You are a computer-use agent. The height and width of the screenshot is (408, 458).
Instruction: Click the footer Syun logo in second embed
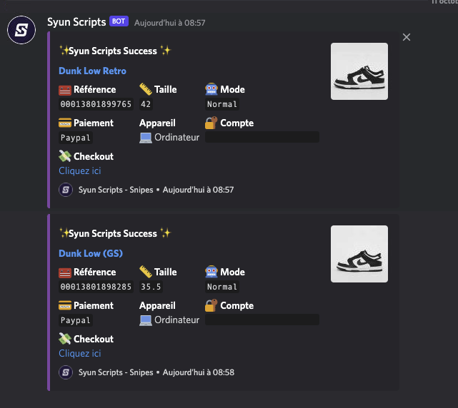tap(66, 372)
